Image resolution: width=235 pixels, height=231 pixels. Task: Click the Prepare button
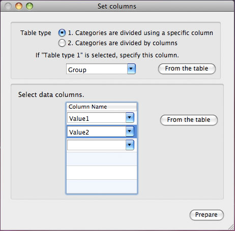pos(207,215)
